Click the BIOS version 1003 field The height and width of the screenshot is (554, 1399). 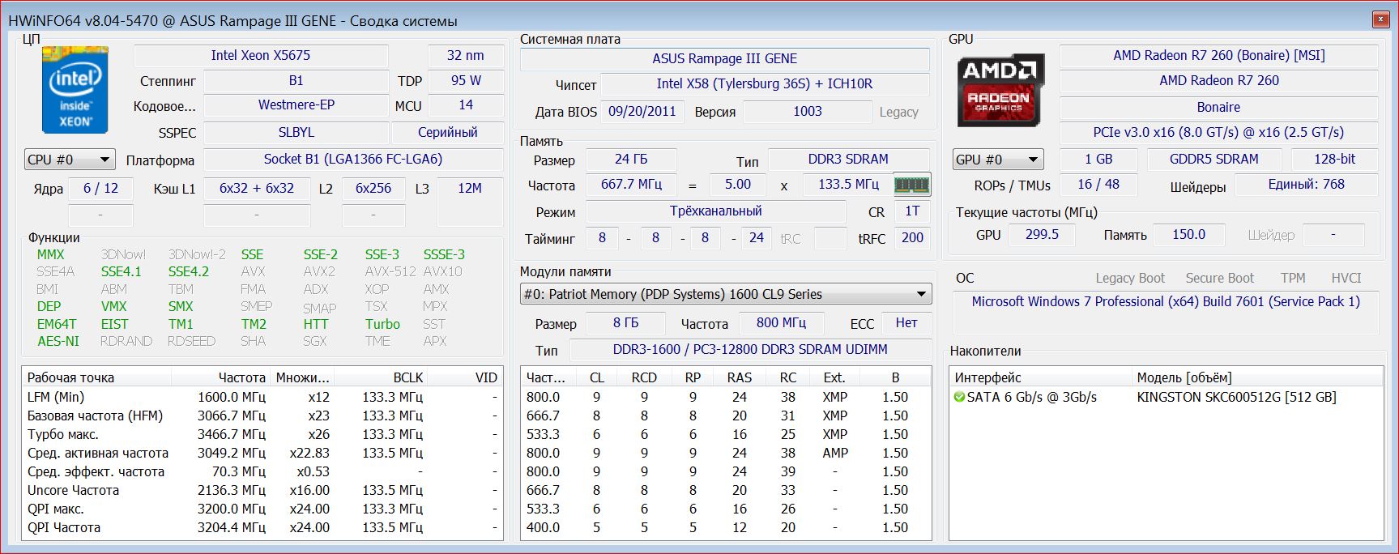[x=808, y=111]
